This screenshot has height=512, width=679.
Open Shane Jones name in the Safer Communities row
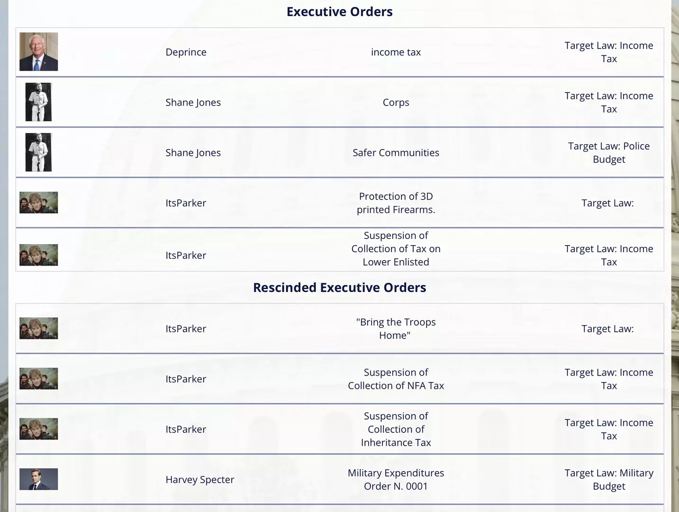click(193, 153)
